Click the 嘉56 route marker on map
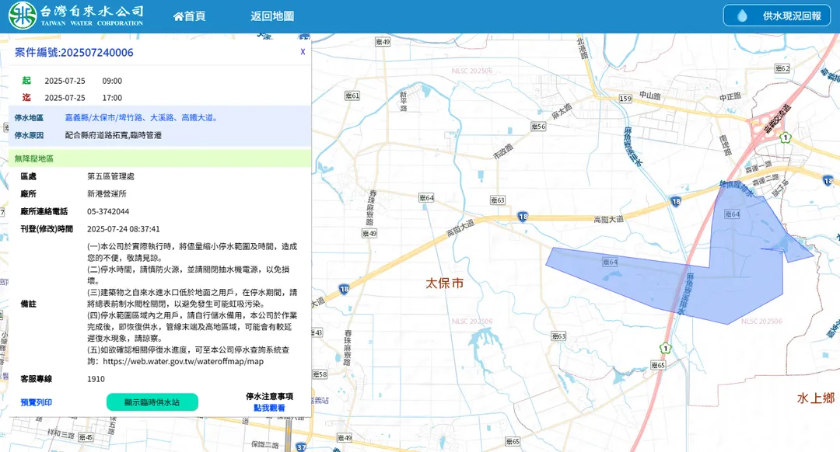The width and height of the screenshot is (840, 452). (x=538, y=127)
